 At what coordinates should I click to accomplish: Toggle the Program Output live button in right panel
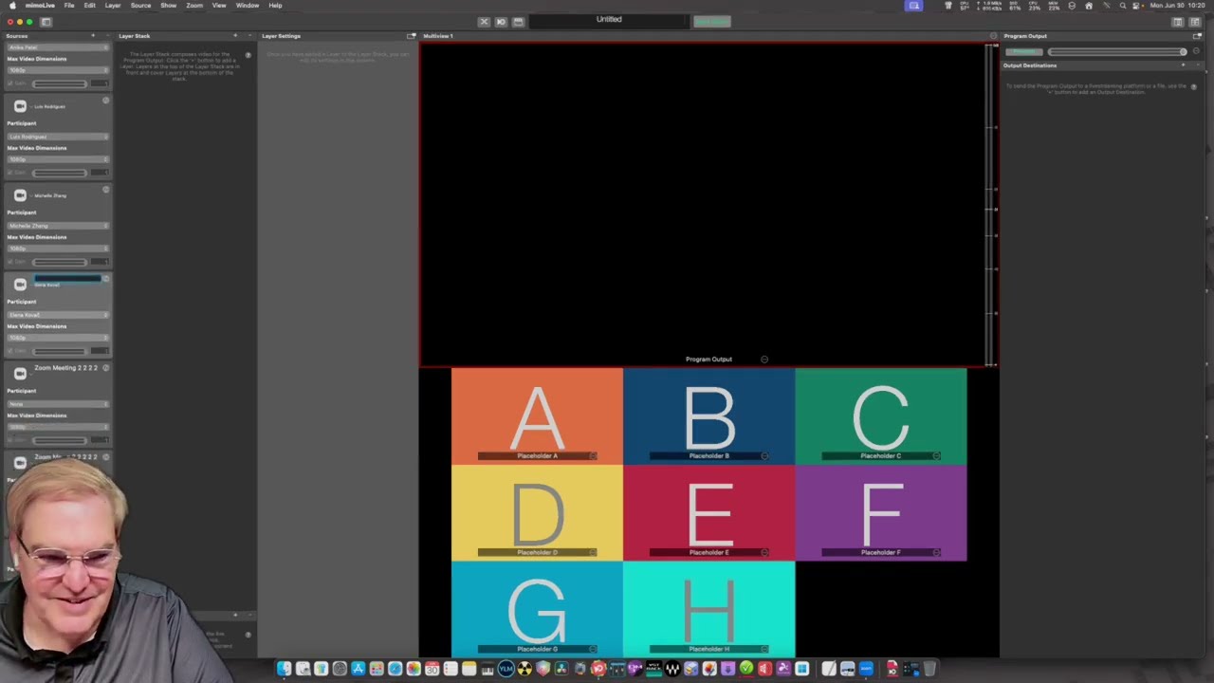[1024, 51]
